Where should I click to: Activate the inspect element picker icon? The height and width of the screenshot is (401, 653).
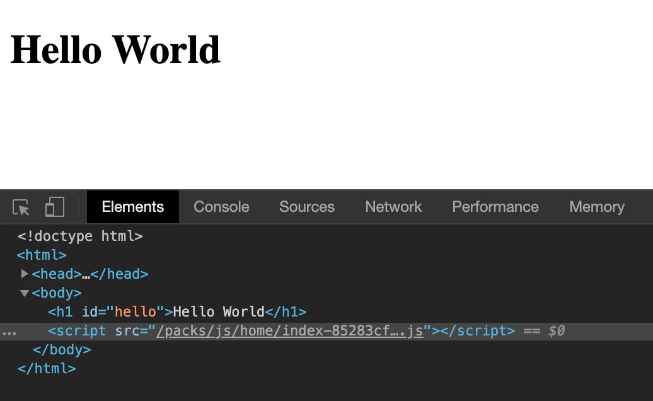pos(21,207)
